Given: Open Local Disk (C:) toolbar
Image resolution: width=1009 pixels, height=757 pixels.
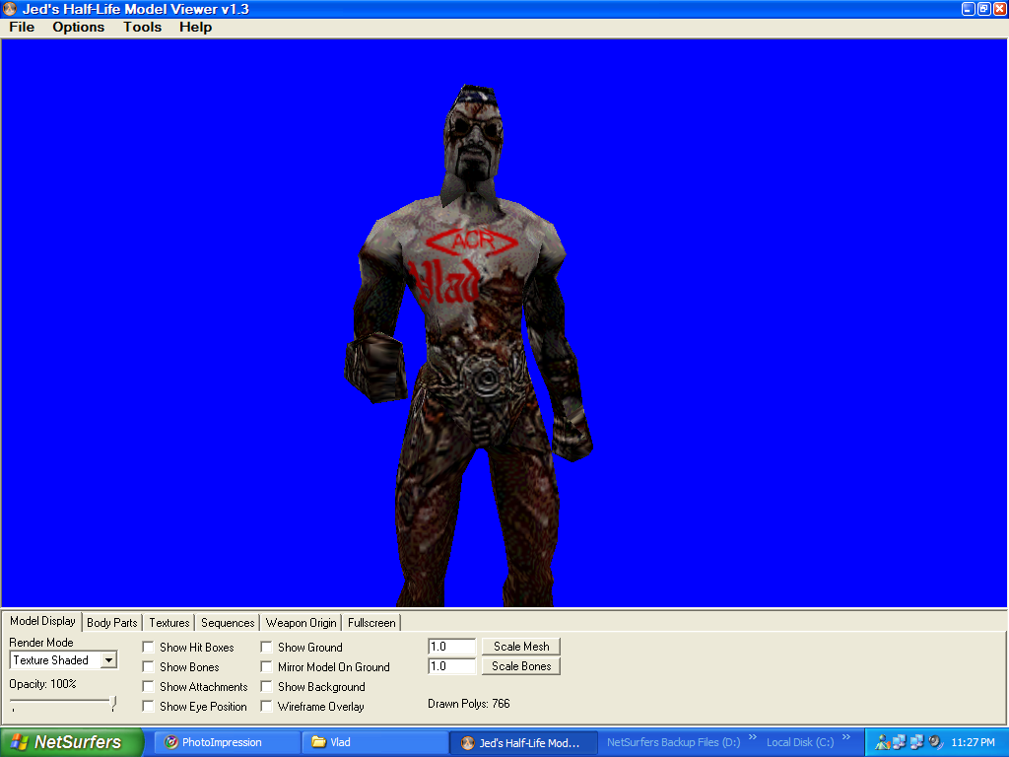Looking at the screenshot, I should pyautogui.click(x=800, y=742).
